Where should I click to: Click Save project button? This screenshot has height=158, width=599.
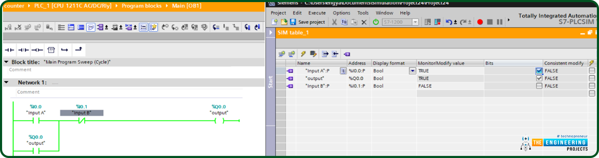click(307, 22)
